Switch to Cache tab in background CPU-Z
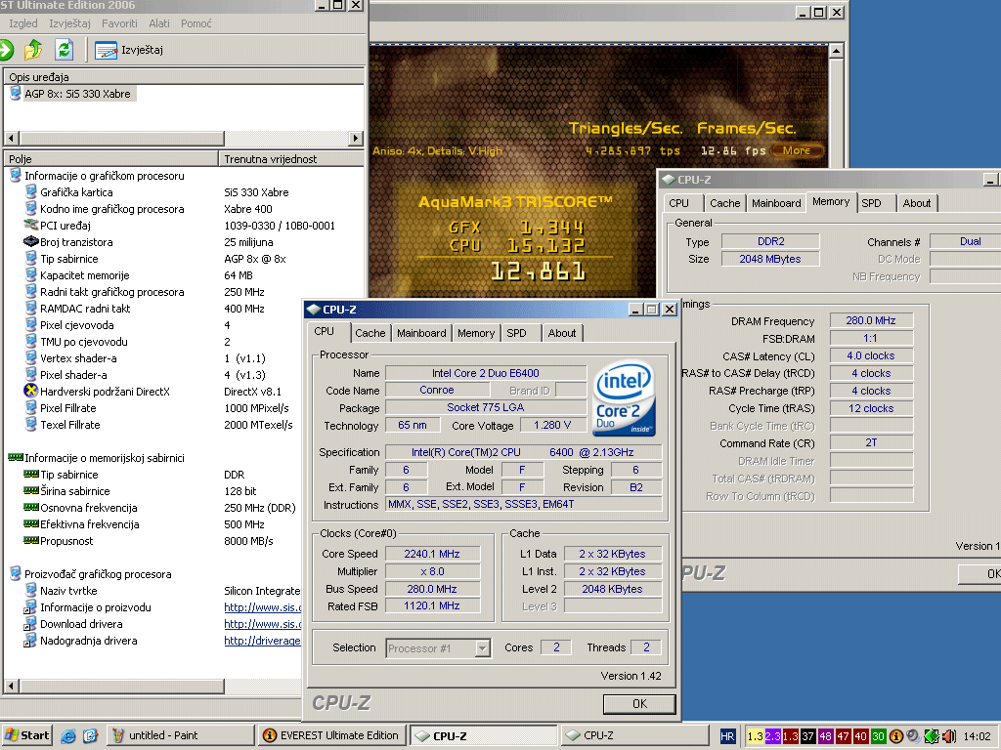This screenshot has width=1001, height=750. pos(725,203)
